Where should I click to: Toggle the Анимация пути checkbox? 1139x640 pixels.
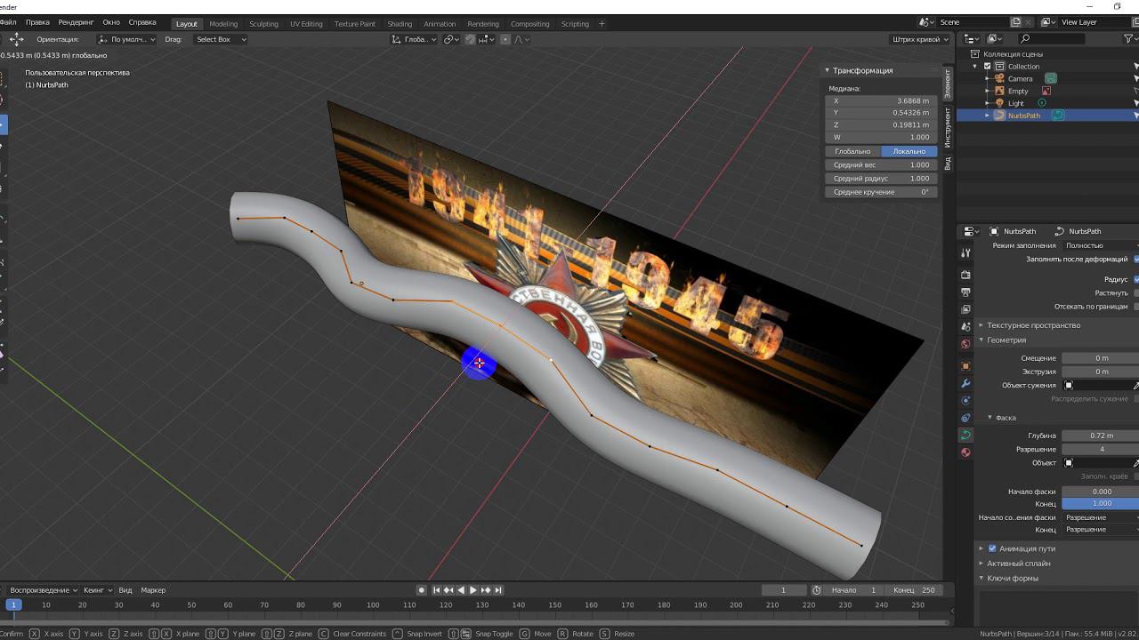[x=992, y=548]
